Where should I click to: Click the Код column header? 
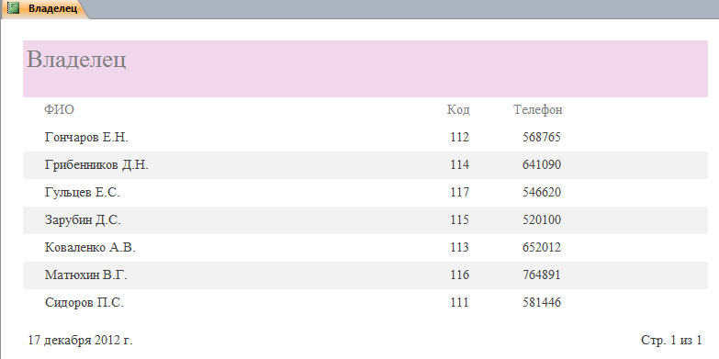click(458, 109)
